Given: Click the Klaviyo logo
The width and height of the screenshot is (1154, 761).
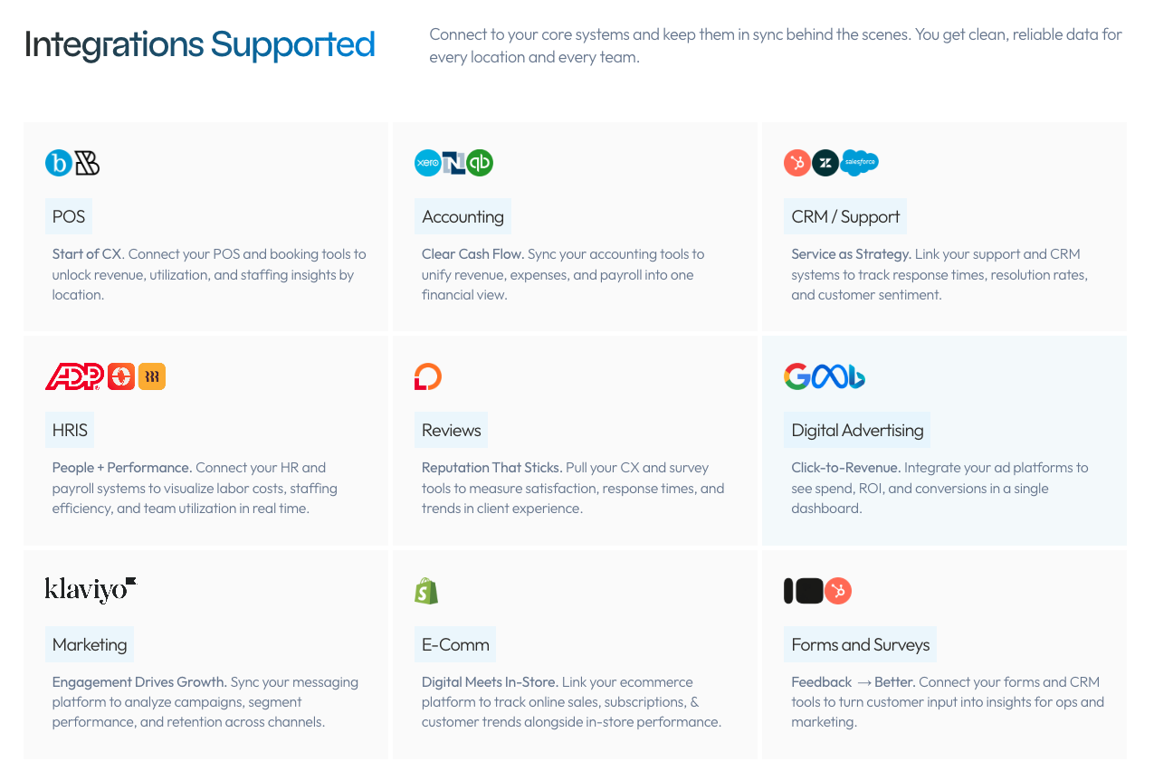Looking at the screenshot, I should coord(91,590).
